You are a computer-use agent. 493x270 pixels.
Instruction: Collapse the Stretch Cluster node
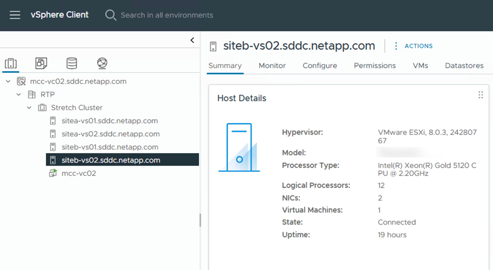tap(29, 108)
